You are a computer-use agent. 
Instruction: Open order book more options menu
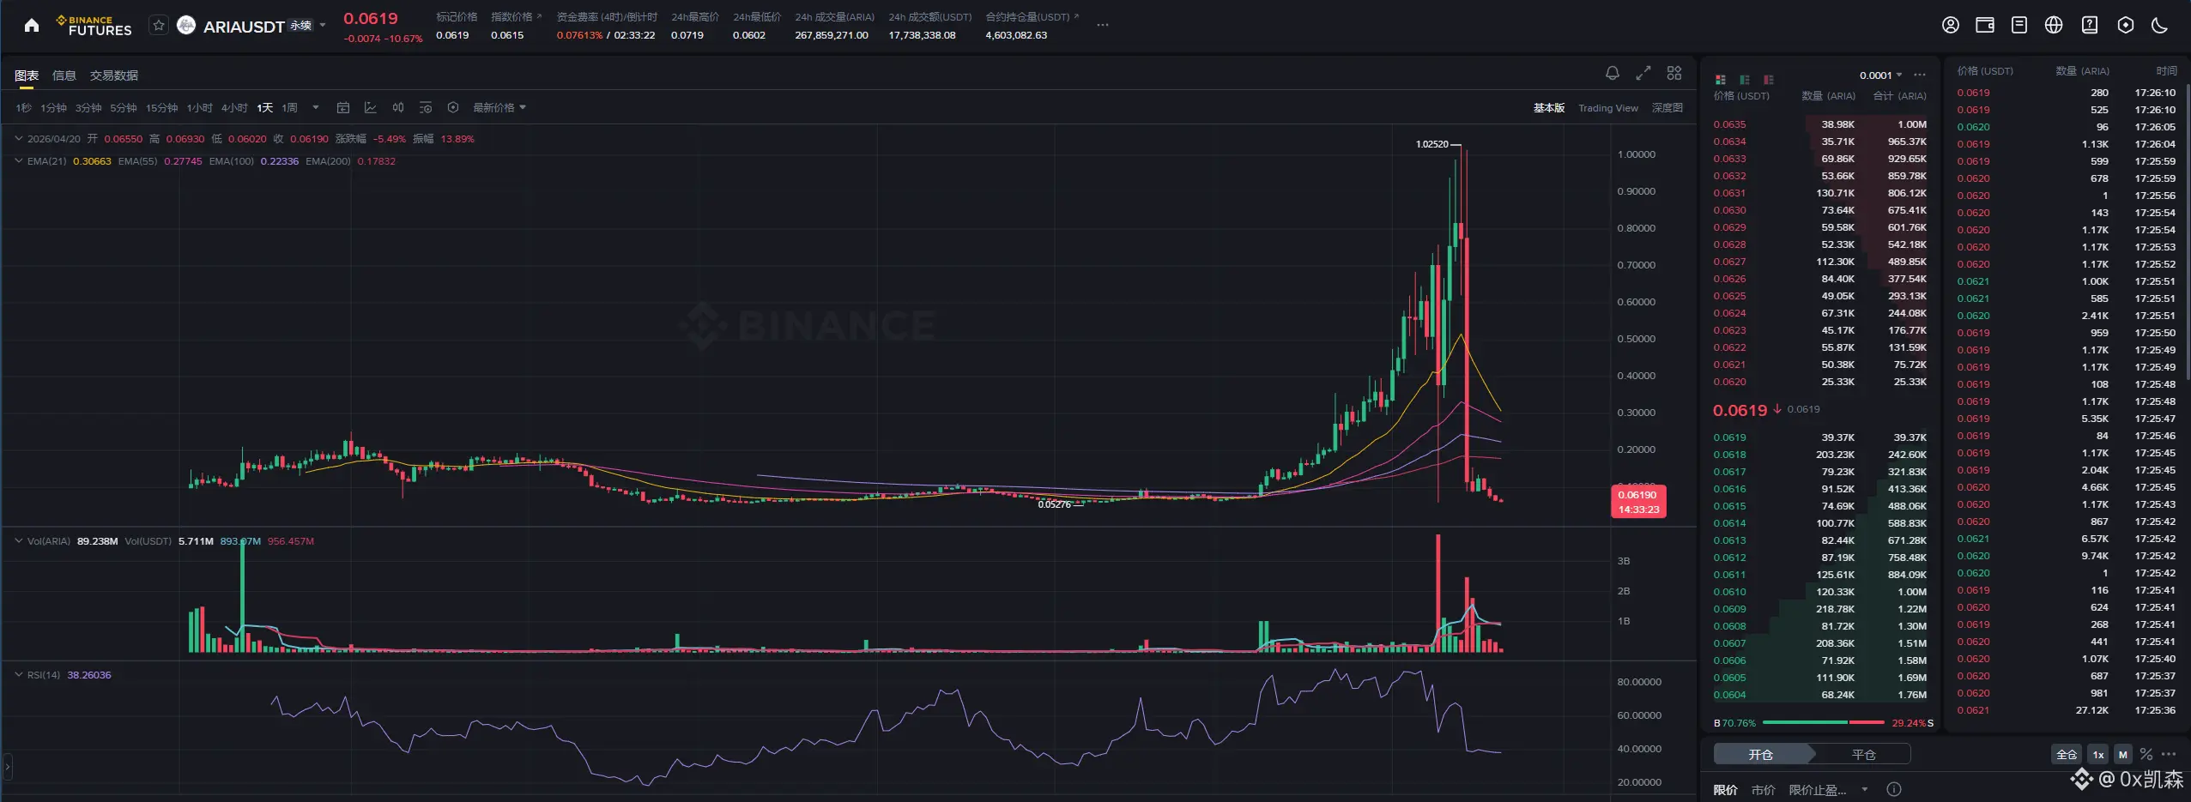1920,75
